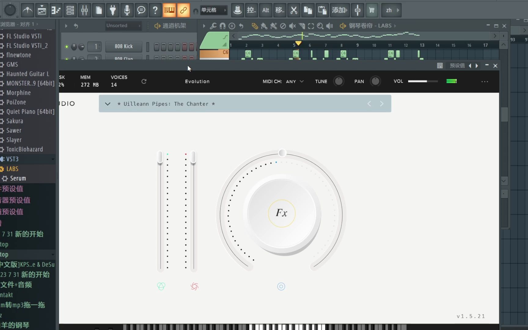Click the left expression slider handle
Screen dimensions: 528x330
[x=160, y=158]
